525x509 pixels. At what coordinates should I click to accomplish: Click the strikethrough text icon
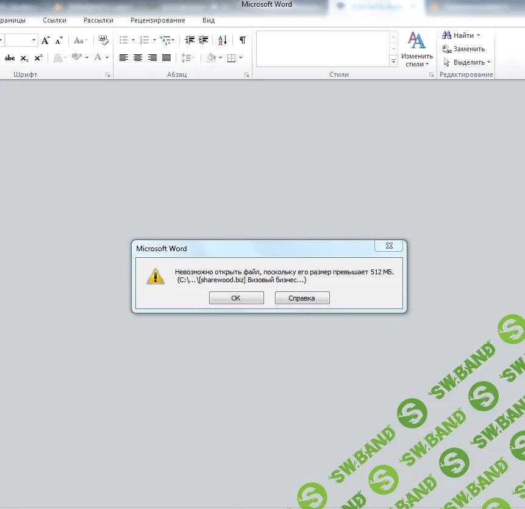10,58
